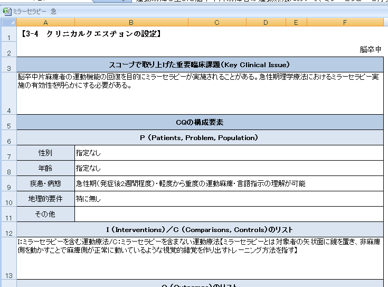Viewport: 388px width, 287px height.
Task: Select column B header
Action: coord(131,22)
